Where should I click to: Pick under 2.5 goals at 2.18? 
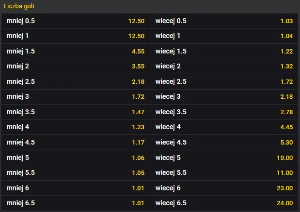coord(75,82)
